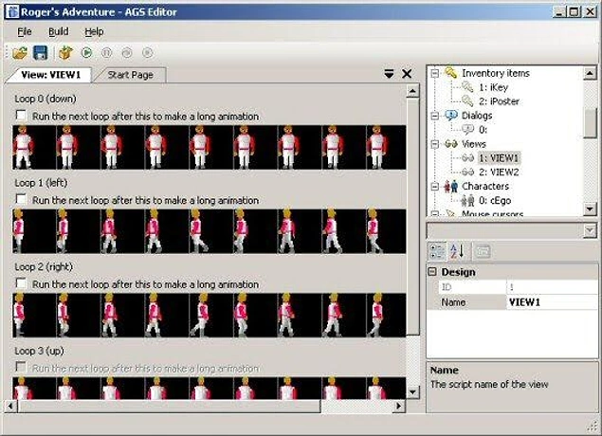Screen dimensions: 602x436
Task: Run the game with green play icon
Action: tap(87, 52)
